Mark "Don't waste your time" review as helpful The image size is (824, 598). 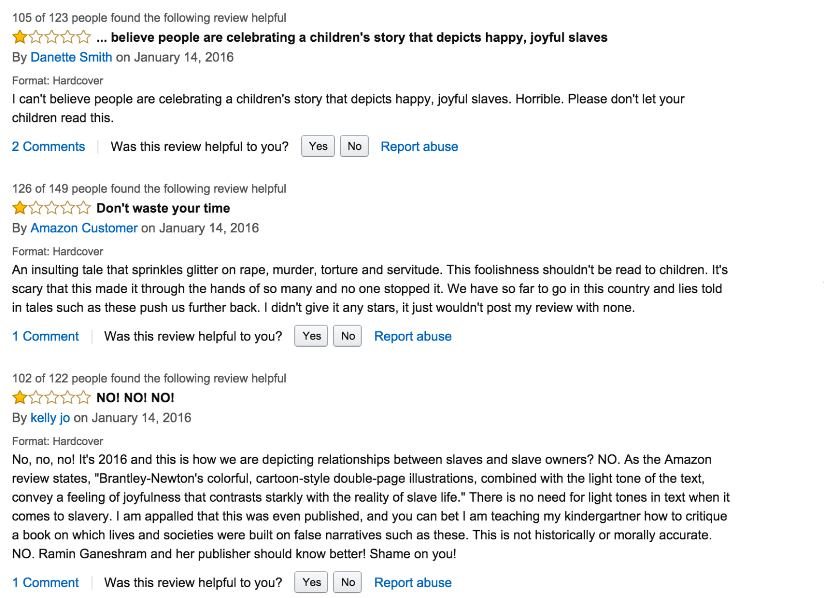[311, 336]
